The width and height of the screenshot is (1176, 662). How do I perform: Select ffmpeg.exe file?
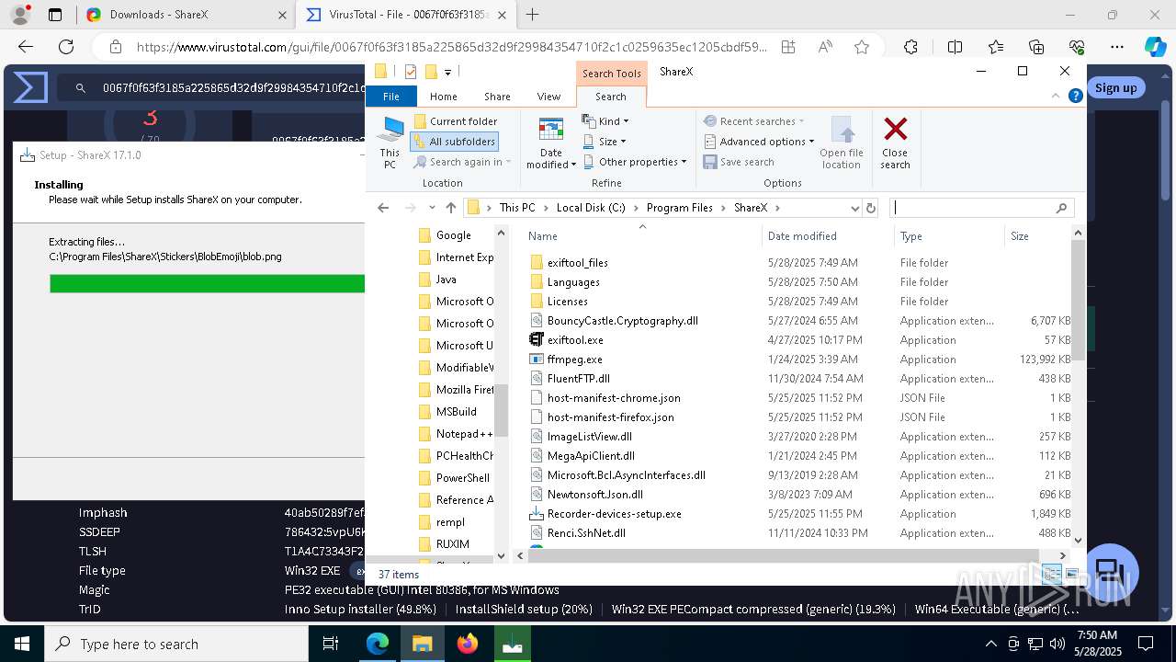[x=574, y=360]
